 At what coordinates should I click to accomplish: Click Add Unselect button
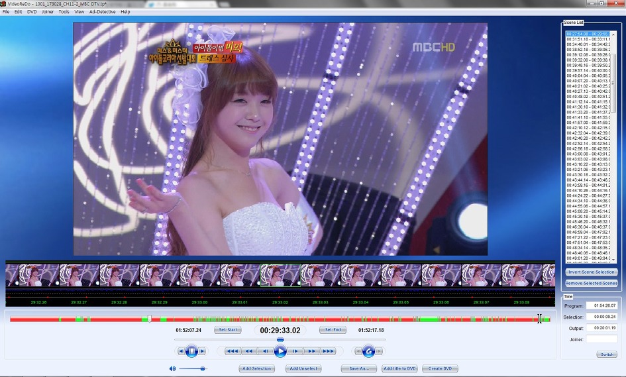coord(303,368)
